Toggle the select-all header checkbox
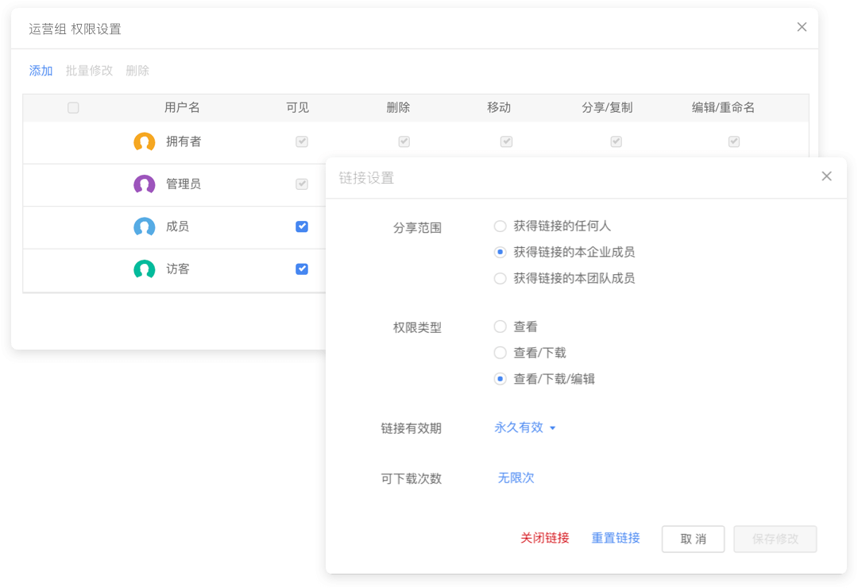The width and height of the screenshot is (858, 588). coord(73,107)
